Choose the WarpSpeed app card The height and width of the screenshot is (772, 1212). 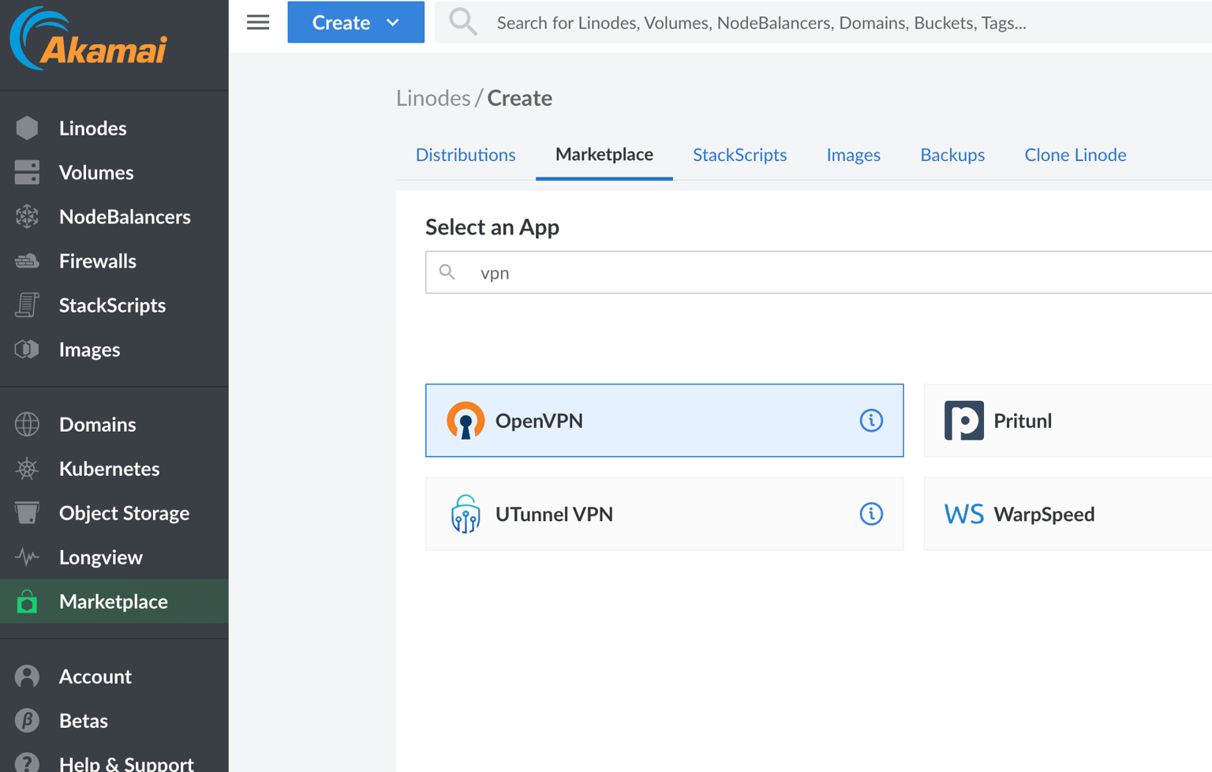[x=1068, y=514]
